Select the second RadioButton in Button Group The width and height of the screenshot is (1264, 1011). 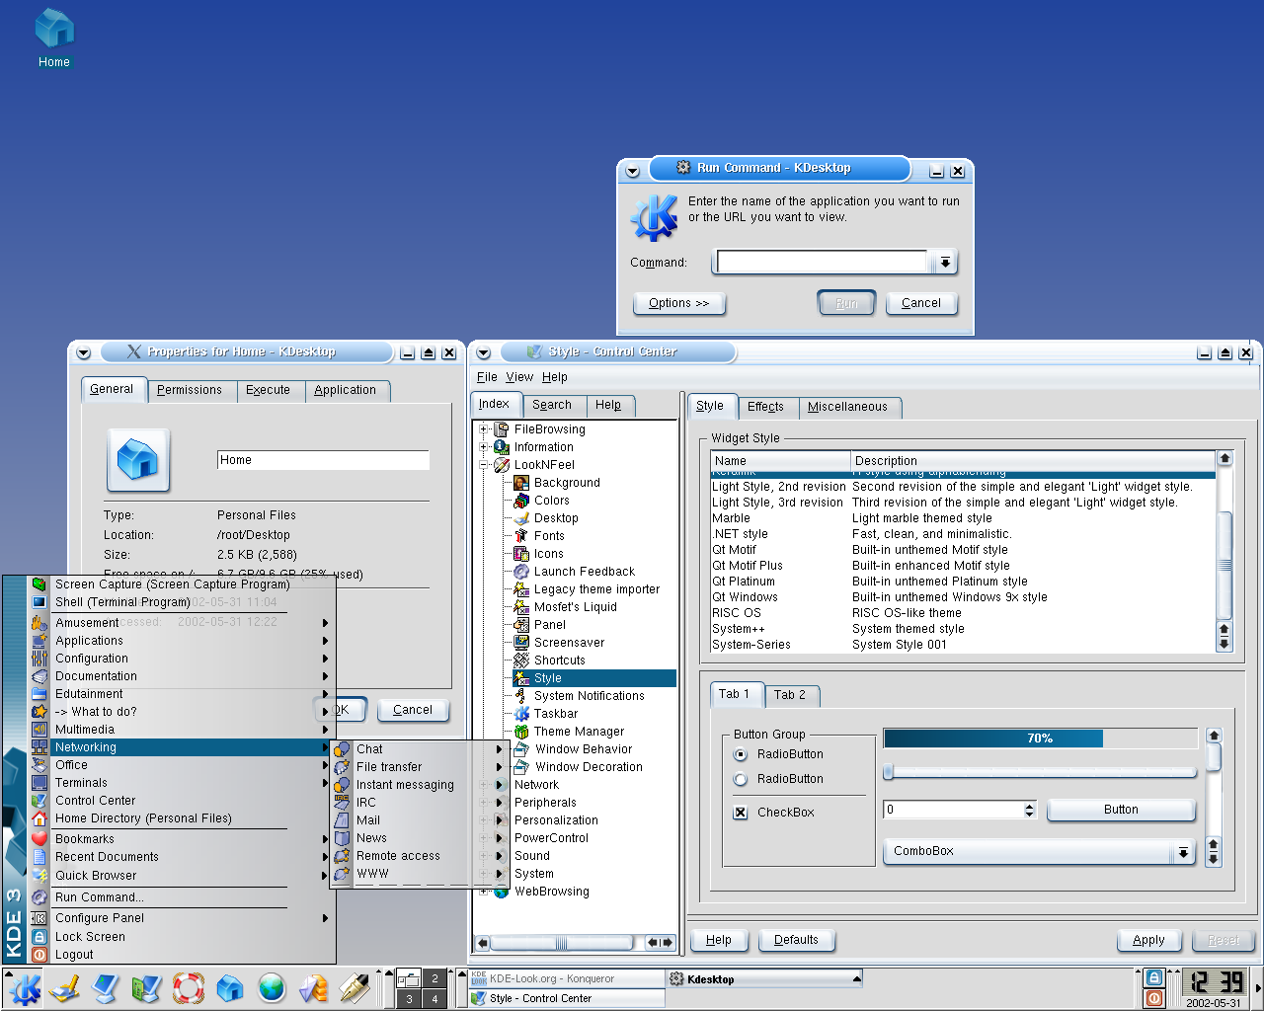pyautogui.click(x=741, y=779)
